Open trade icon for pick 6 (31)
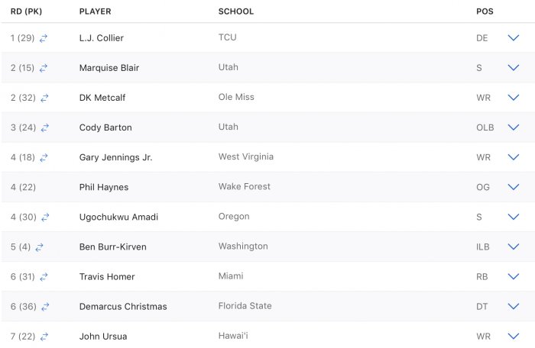Screen dimensions: 535x348 pyautogui.click(x=44, y=277)
